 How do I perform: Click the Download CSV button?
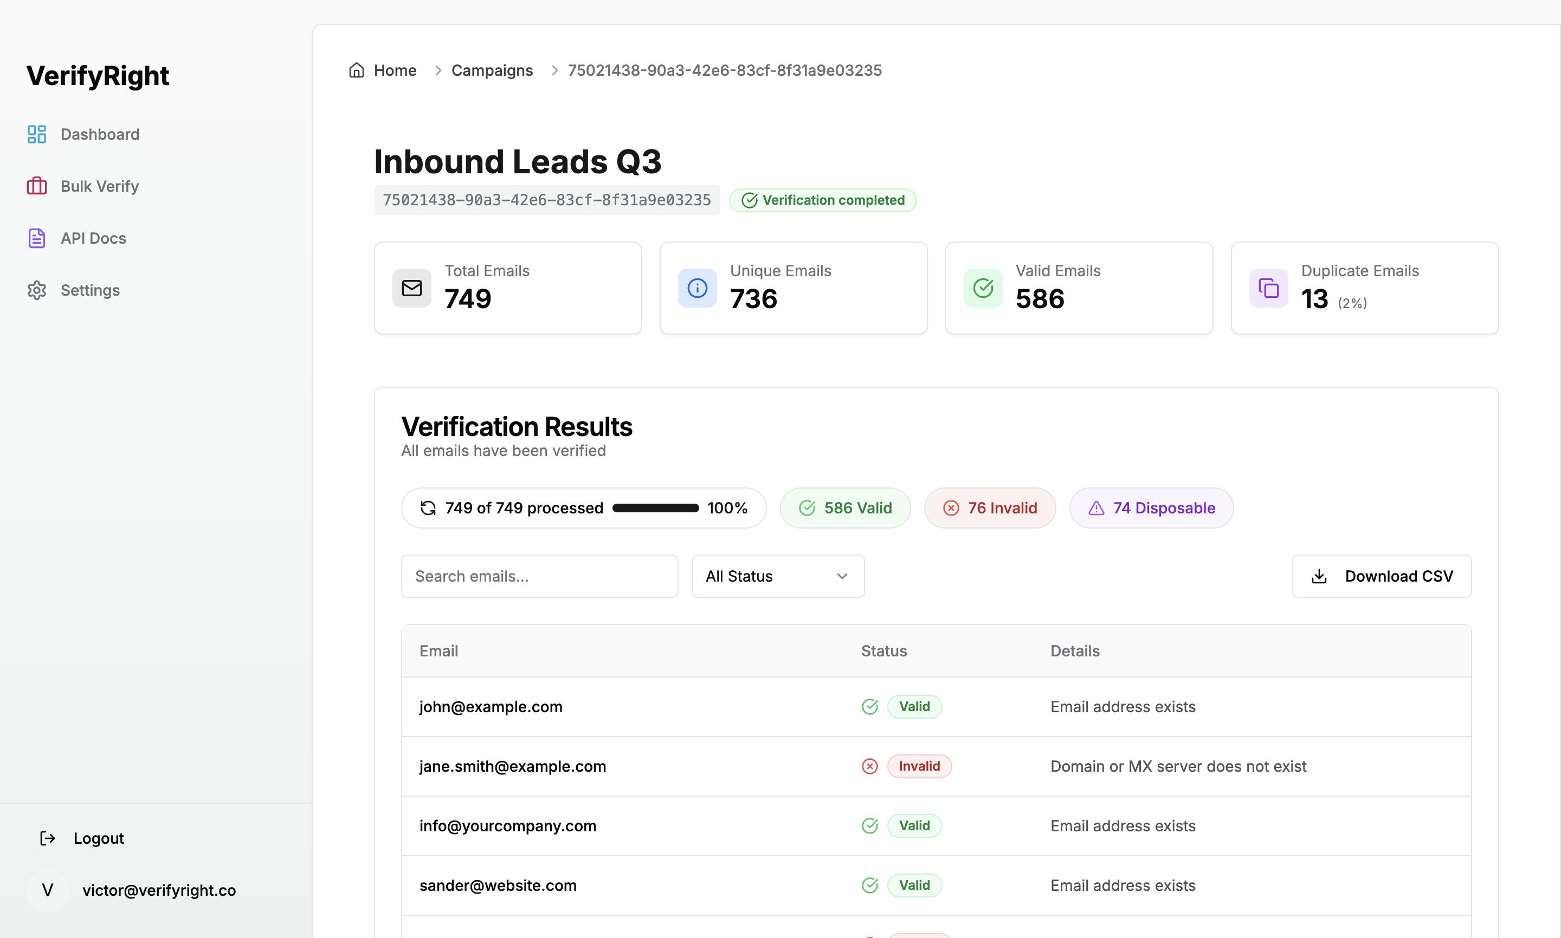coord(1382,576)
